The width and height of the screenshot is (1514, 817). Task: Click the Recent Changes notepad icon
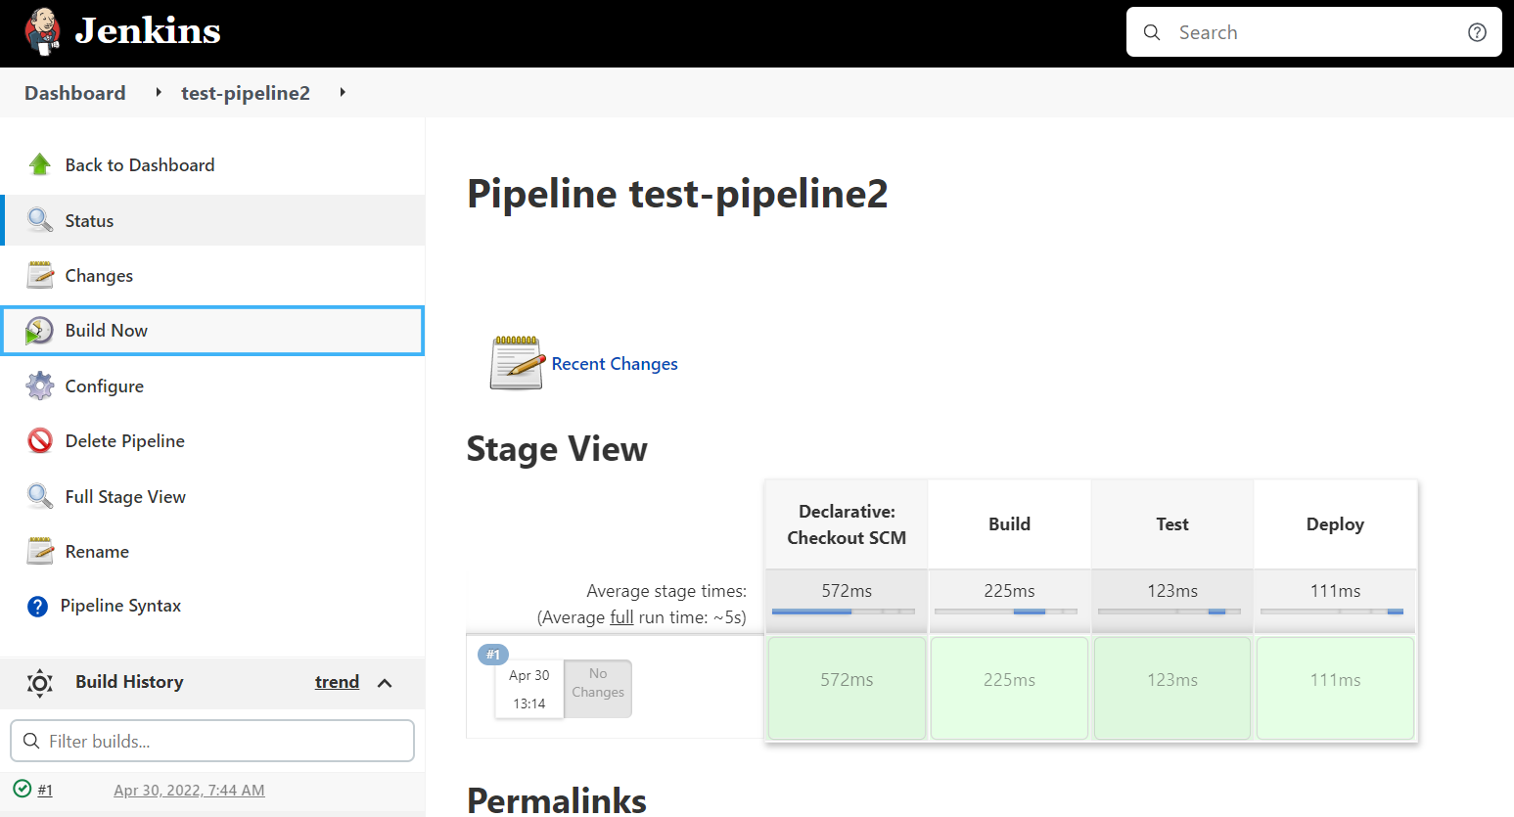pyautogui.click(x=517, y=363)
